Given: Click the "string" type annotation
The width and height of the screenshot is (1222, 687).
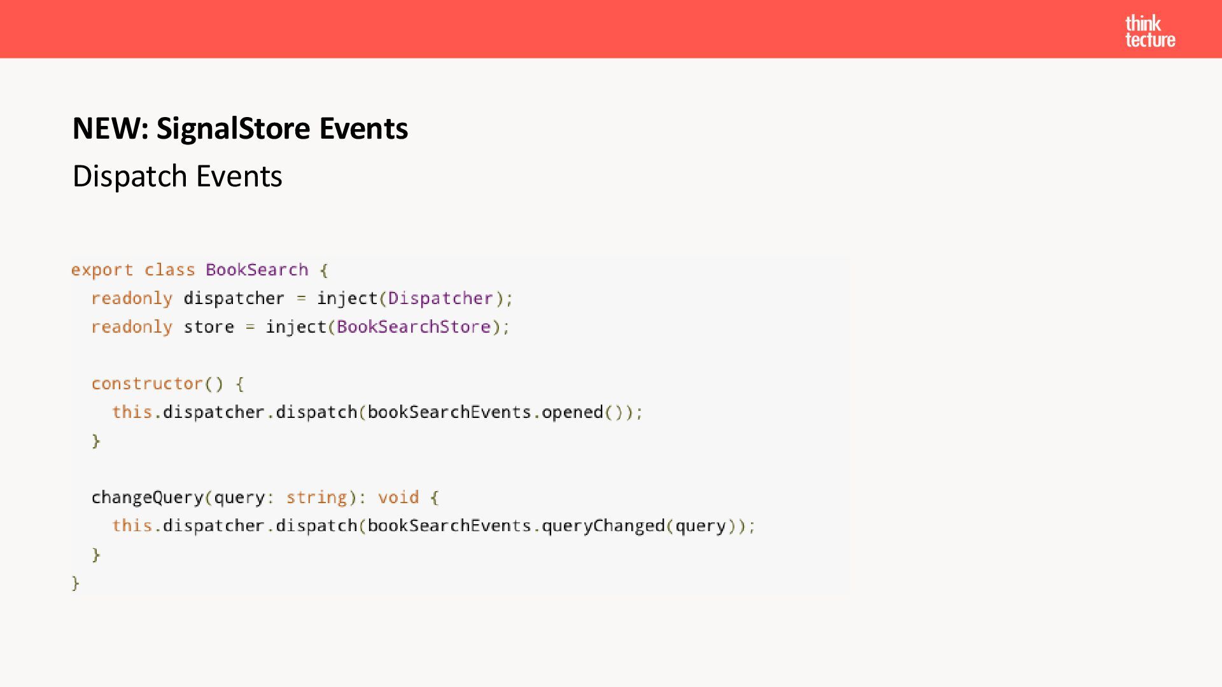Looking at the screenshot, I should (x=316, y=497).
